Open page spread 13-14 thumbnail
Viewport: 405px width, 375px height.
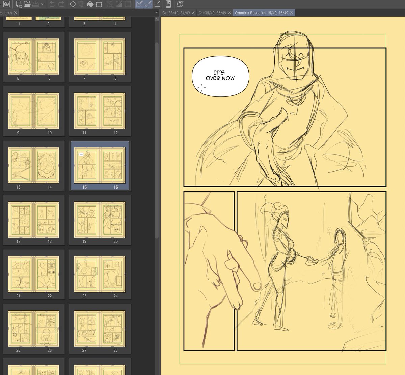click(34, 166)
